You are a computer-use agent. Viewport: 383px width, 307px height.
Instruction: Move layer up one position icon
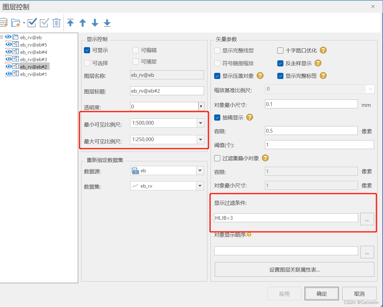pos(82,23)
